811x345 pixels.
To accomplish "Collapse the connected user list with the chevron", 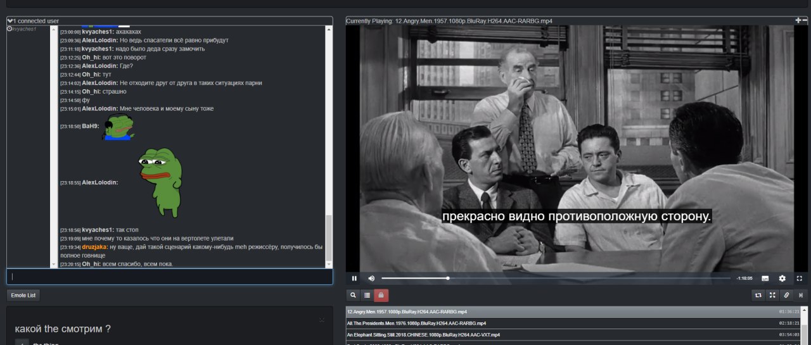I will (10, 21).
